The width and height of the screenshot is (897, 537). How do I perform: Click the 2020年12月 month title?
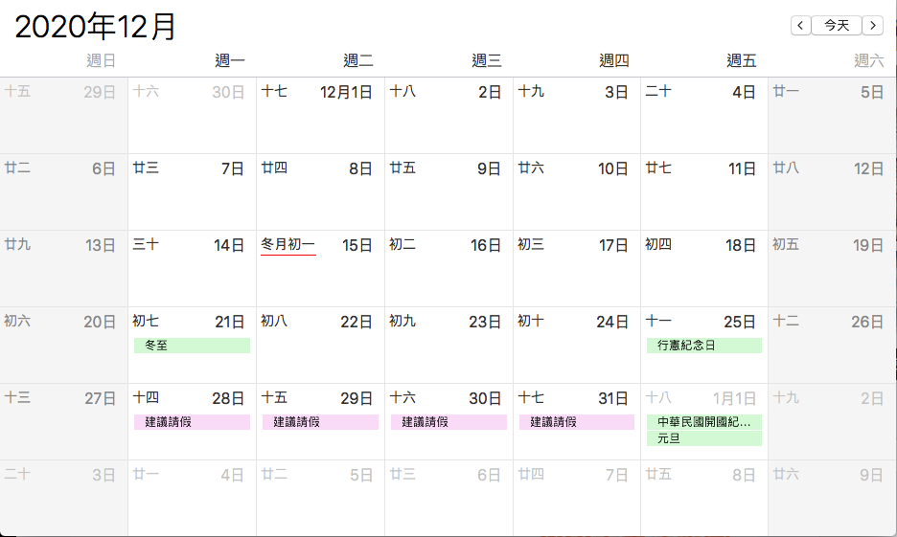coord(95,26)
